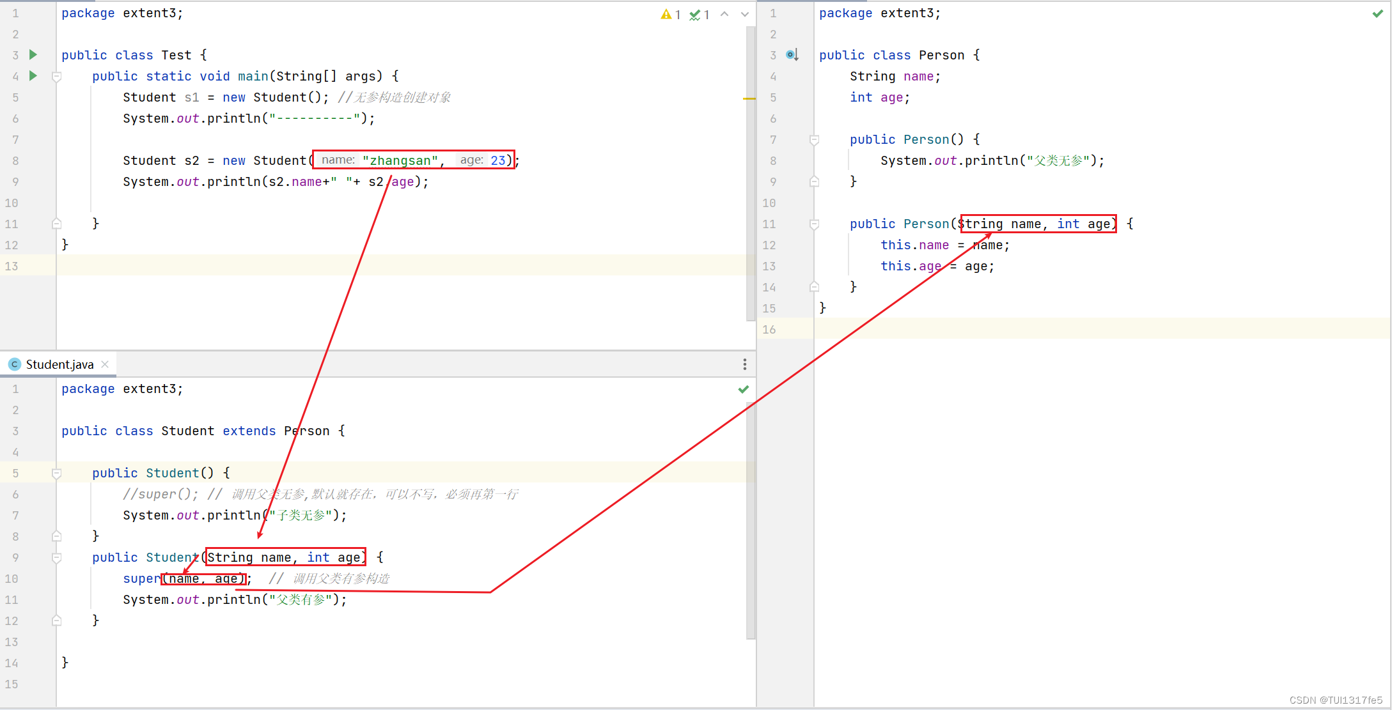
Task: Click green checkmark in Person editor
Action: [x=1377, y=13]
